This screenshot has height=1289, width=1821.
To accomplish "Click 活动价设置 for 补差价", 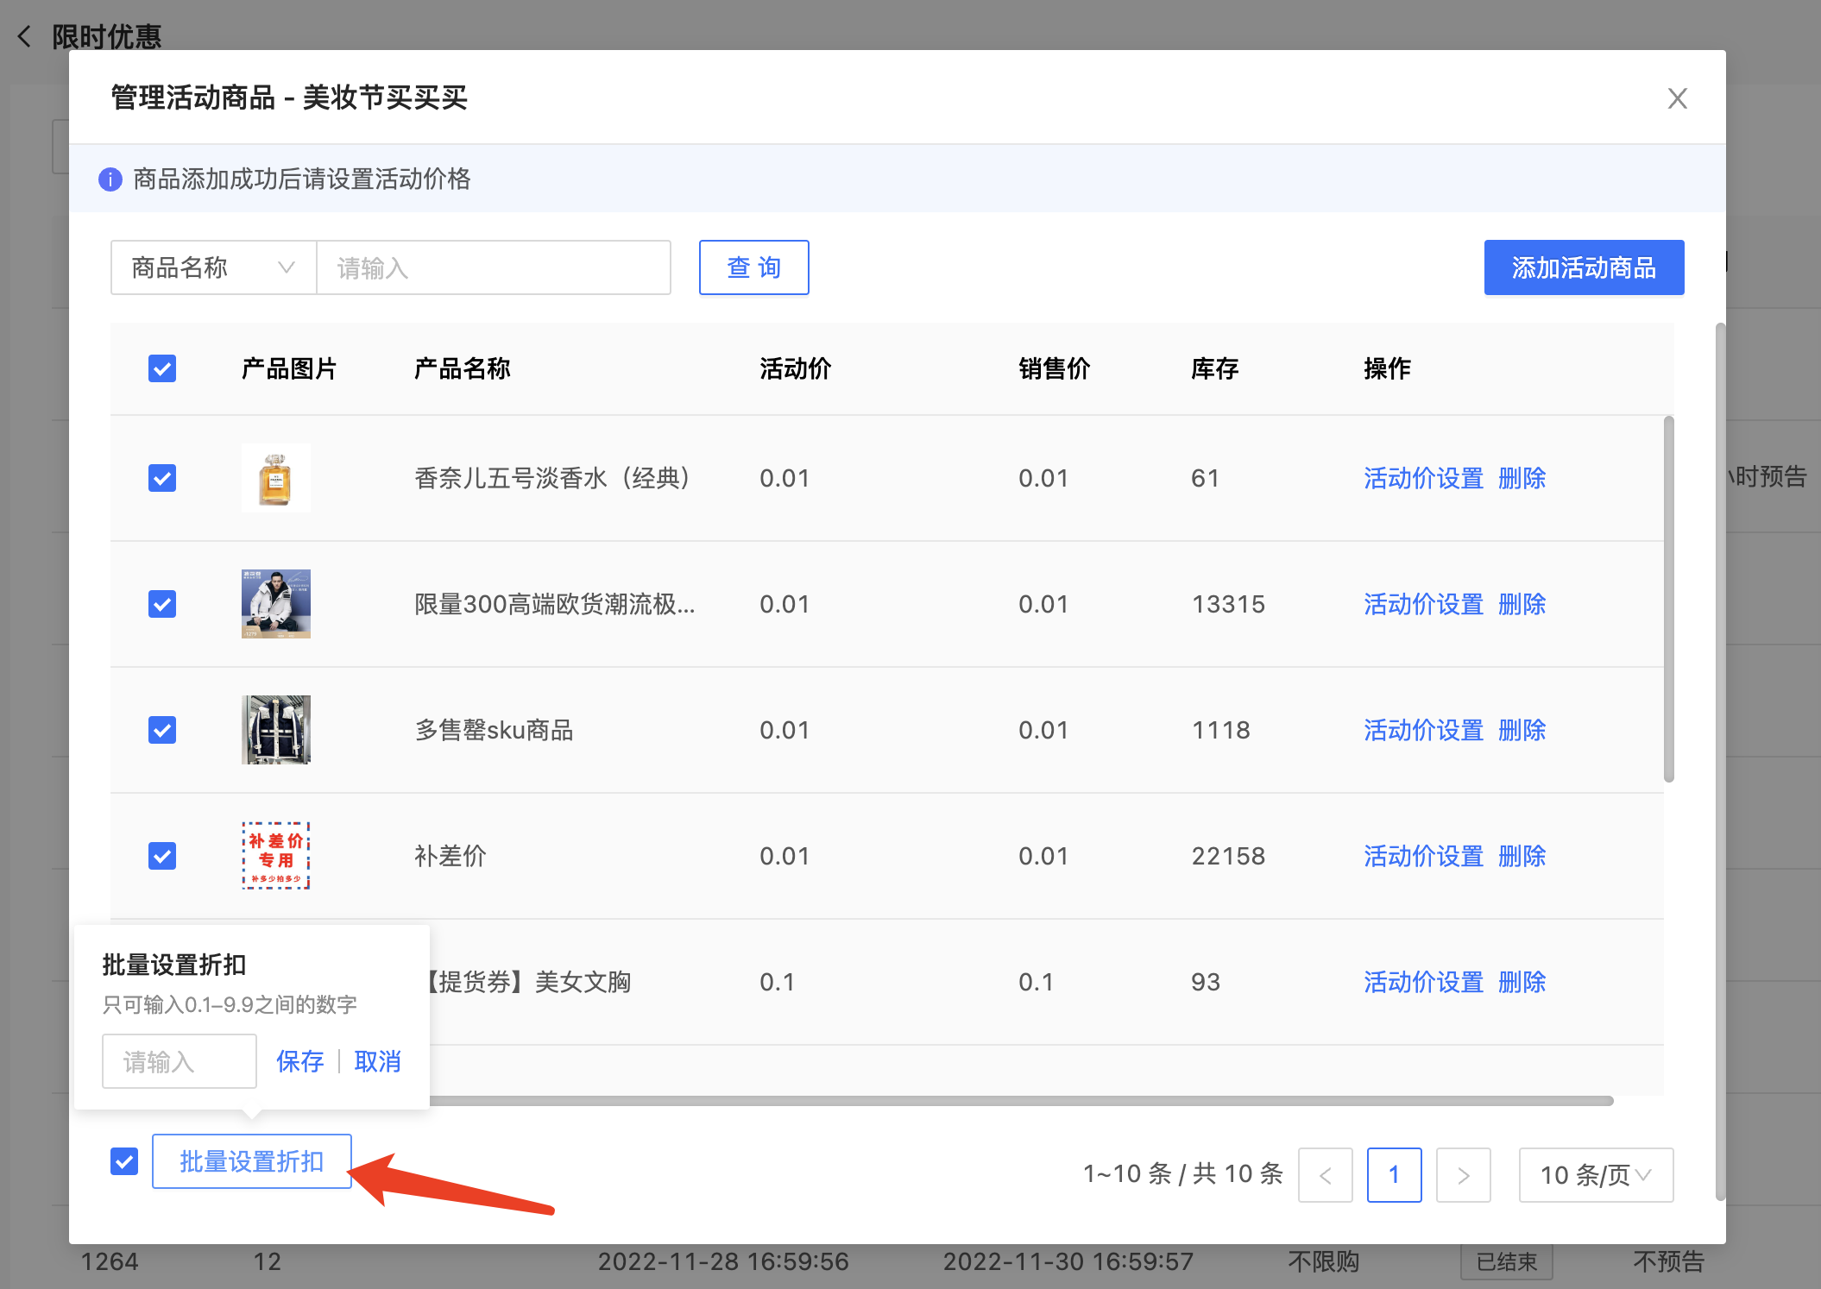I will pyautogui.click(x=1423, y=856).
